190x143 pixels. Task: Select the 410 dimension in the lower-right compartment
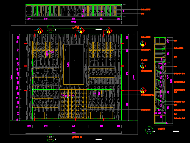pyautogui.click(x=95, y=94)
